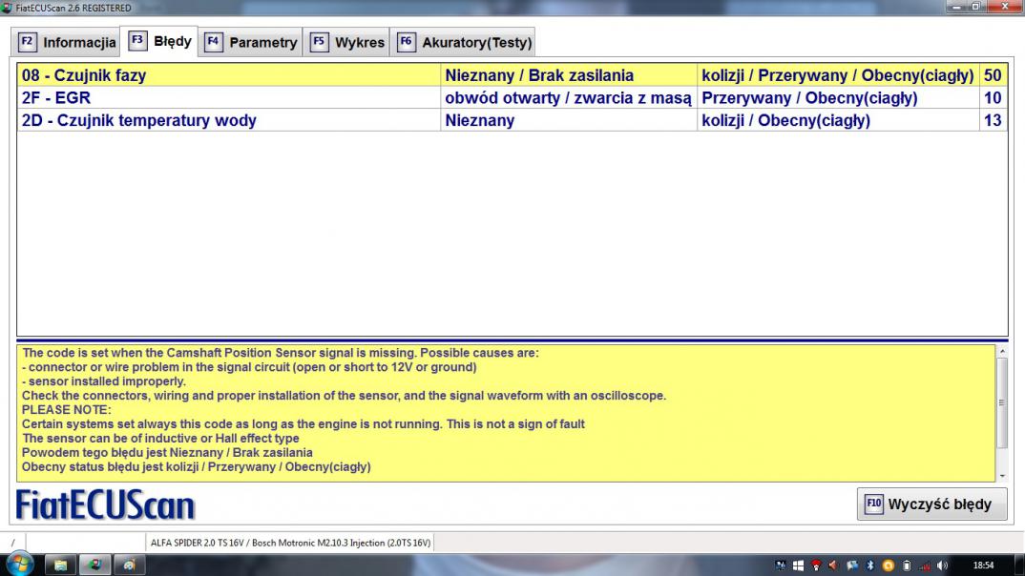This screenshot has width=1025, height=576.
Task: Open the Wykres tab
Action: tap(346, 43)
